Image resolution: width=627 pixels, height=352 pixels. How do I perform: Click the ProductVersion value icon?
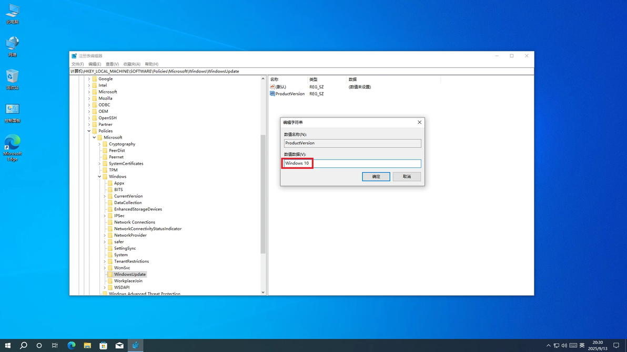coord(272,94)
